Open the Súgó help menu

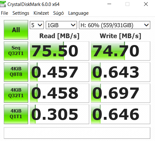[59, 13]
